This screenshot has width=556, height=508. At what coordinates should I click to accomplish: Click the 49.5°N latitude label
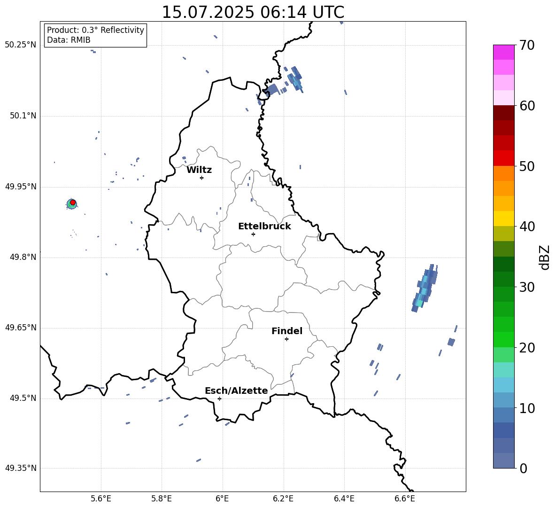point(23,398)
